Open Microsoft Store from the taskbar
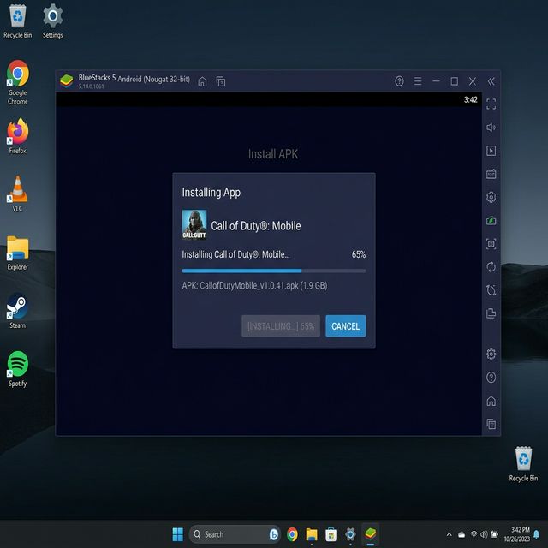This screenshot has width=548, height=548. click(x=331, y=534)
